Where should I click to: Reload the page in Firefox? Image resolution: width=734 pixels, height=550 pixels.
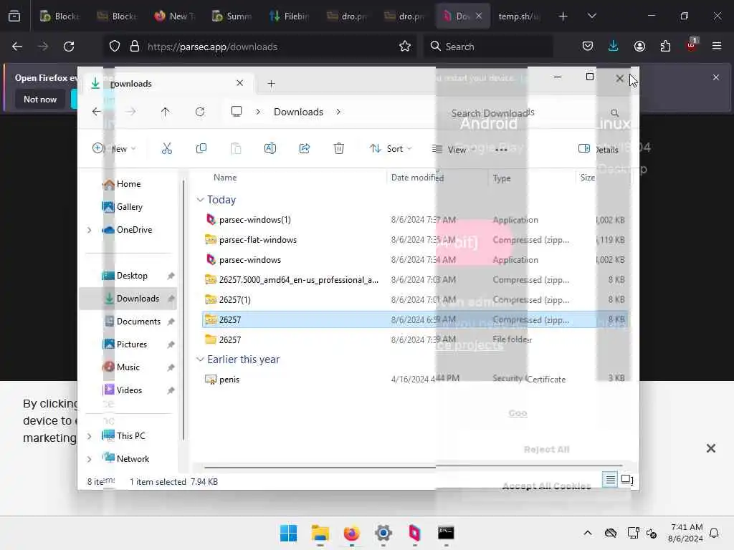tap(69, 47)
